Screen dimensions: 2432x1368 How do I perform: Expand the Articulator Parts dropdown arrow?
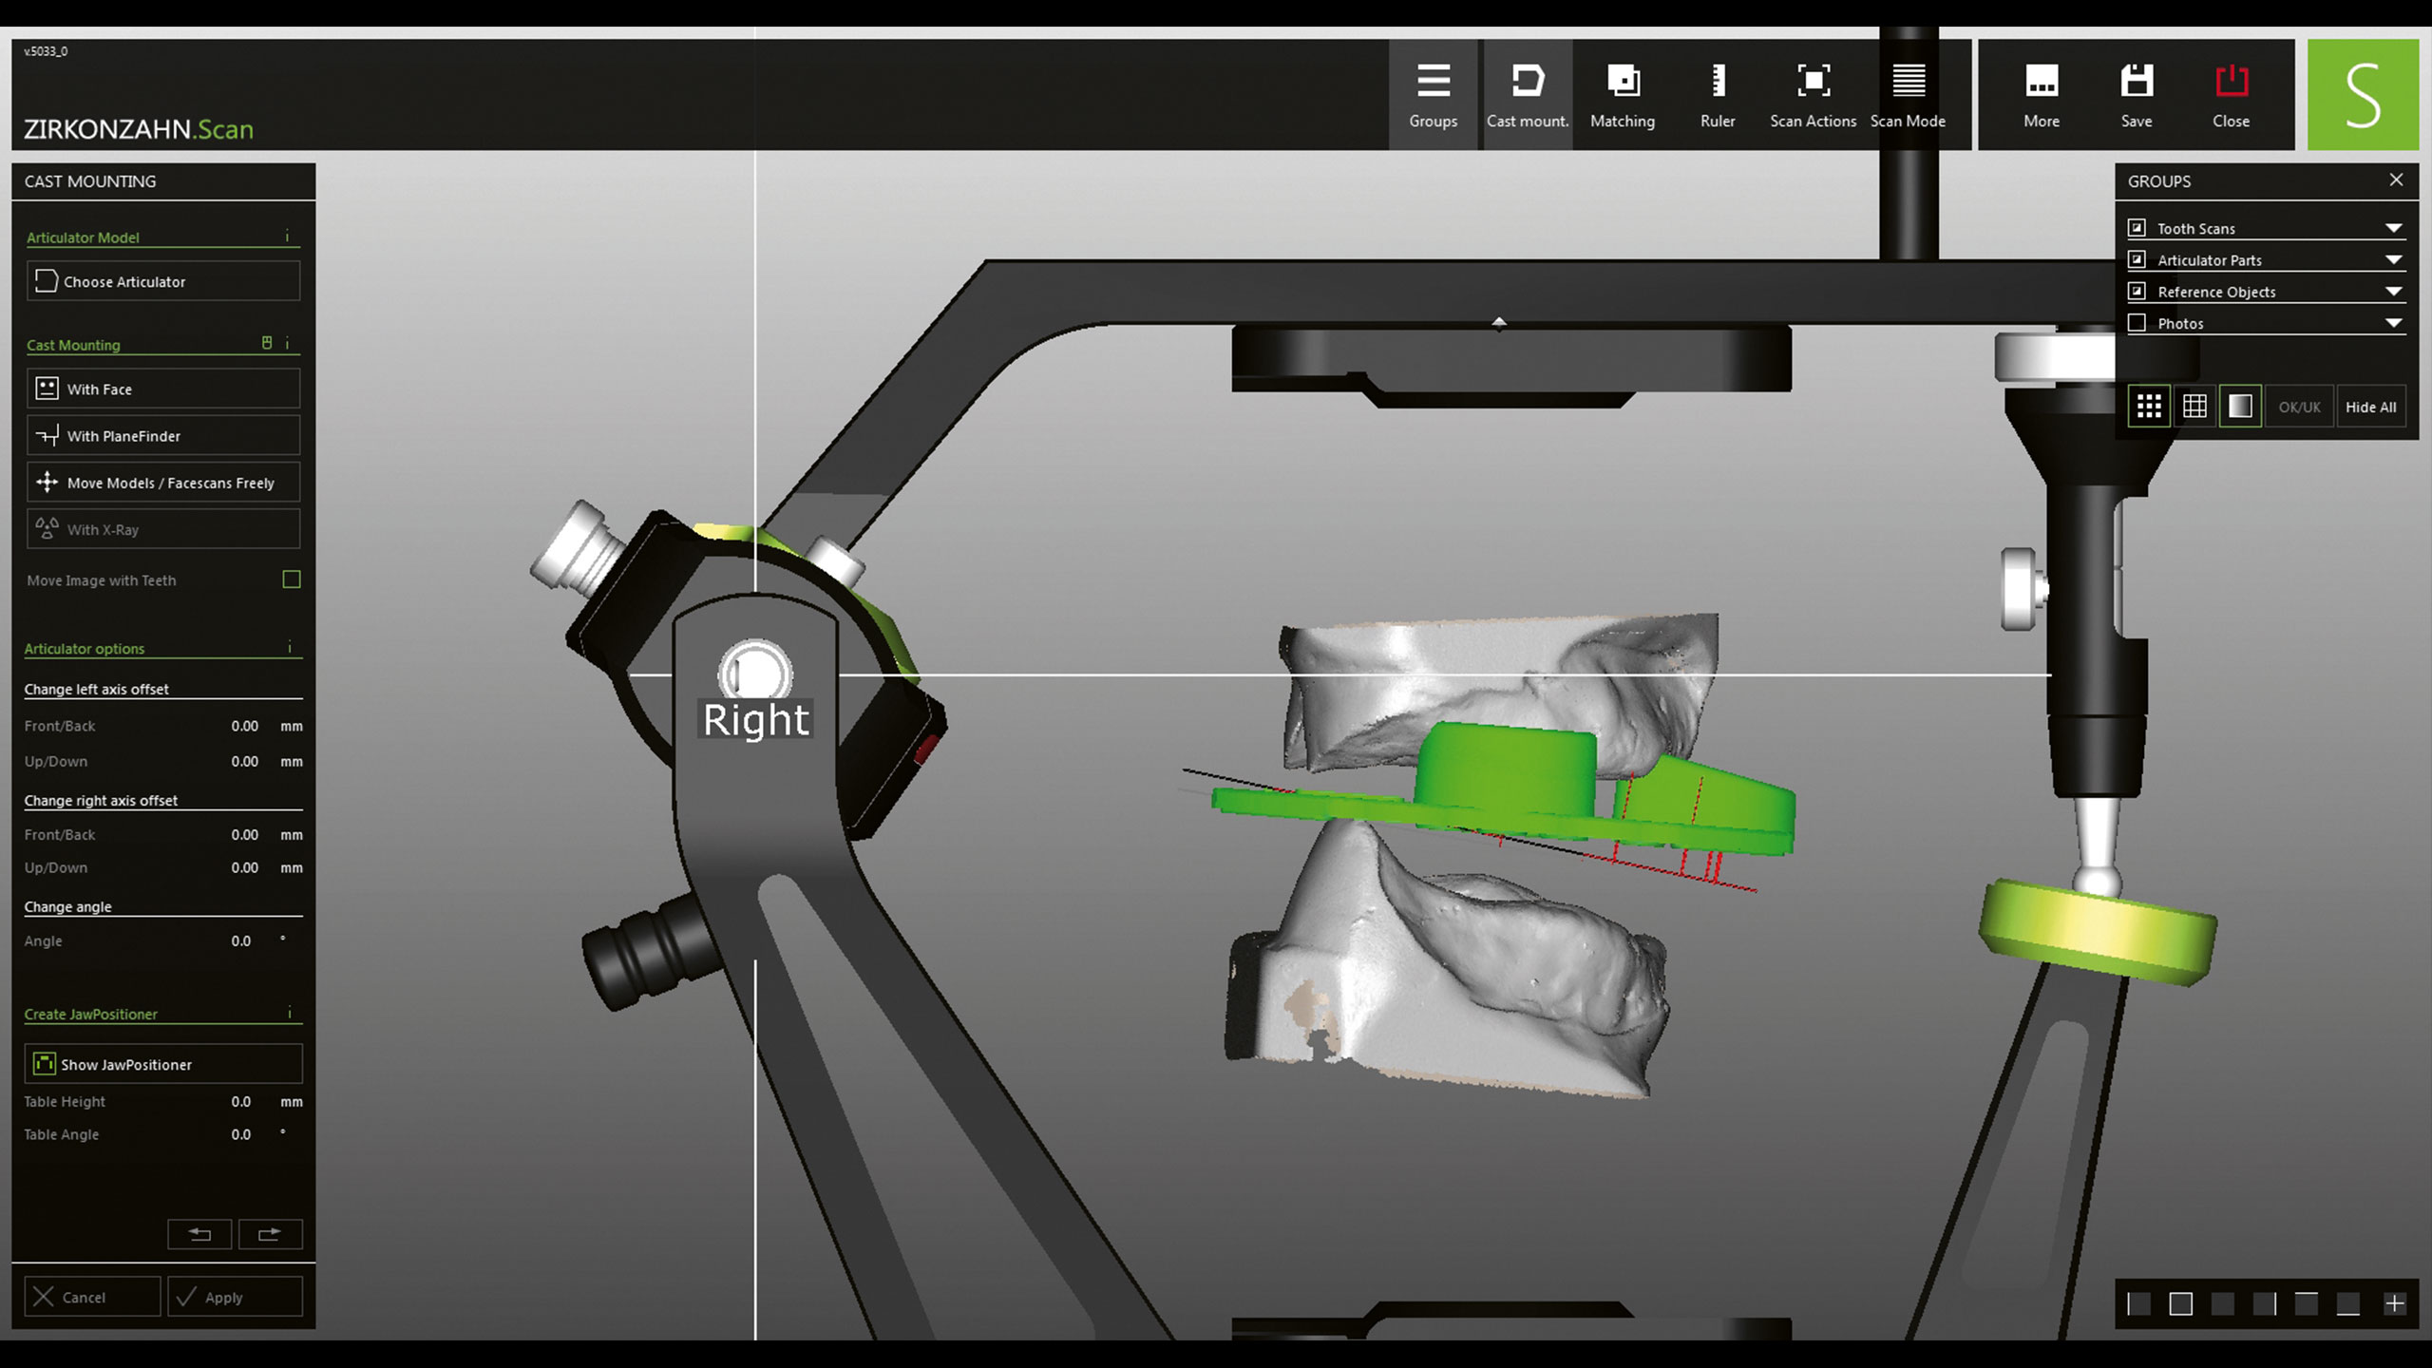click(x=2393, y=260)
